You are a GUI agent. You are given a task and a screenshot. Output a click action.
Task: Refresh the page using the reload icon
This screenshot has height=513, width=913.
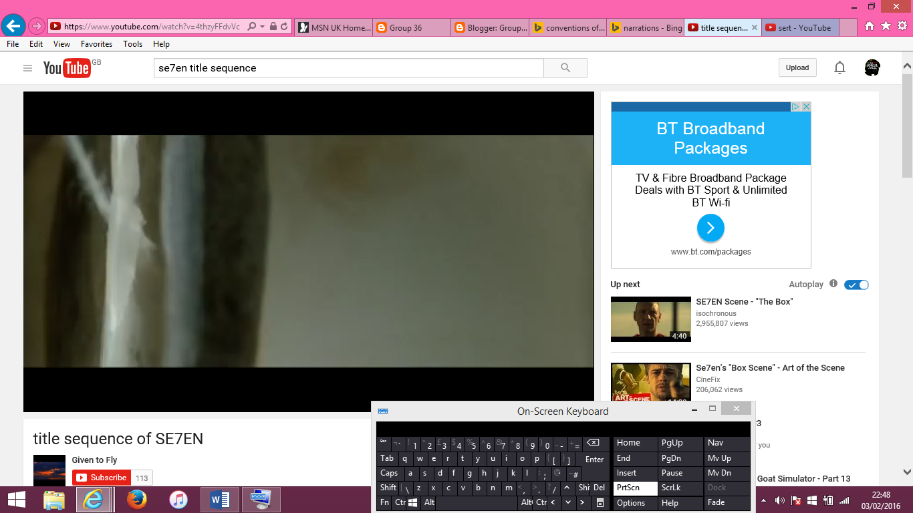point(285,27)
